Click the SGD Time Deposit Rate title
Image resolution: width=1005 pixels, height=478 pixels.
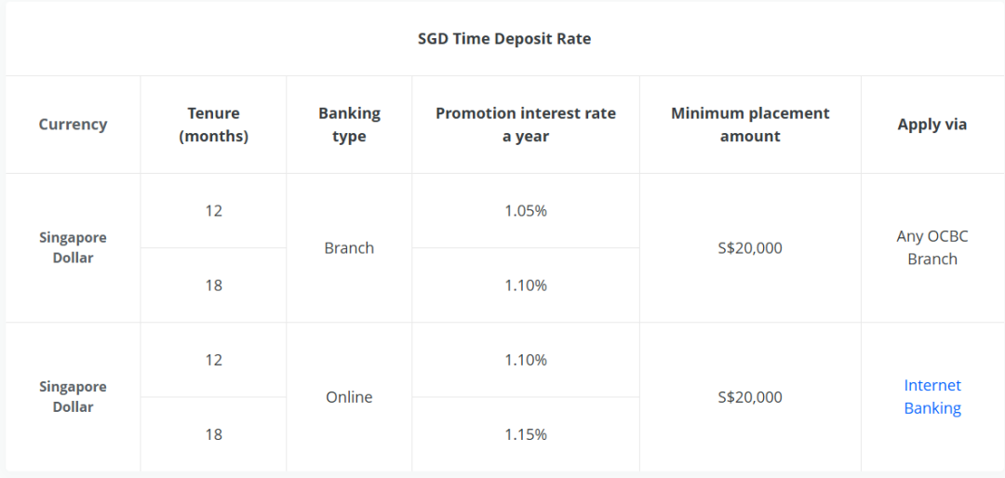click(x=504, y=39)
